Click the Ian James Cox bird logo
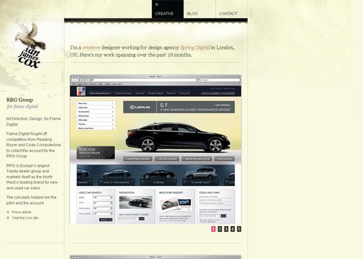 point(30,45)
